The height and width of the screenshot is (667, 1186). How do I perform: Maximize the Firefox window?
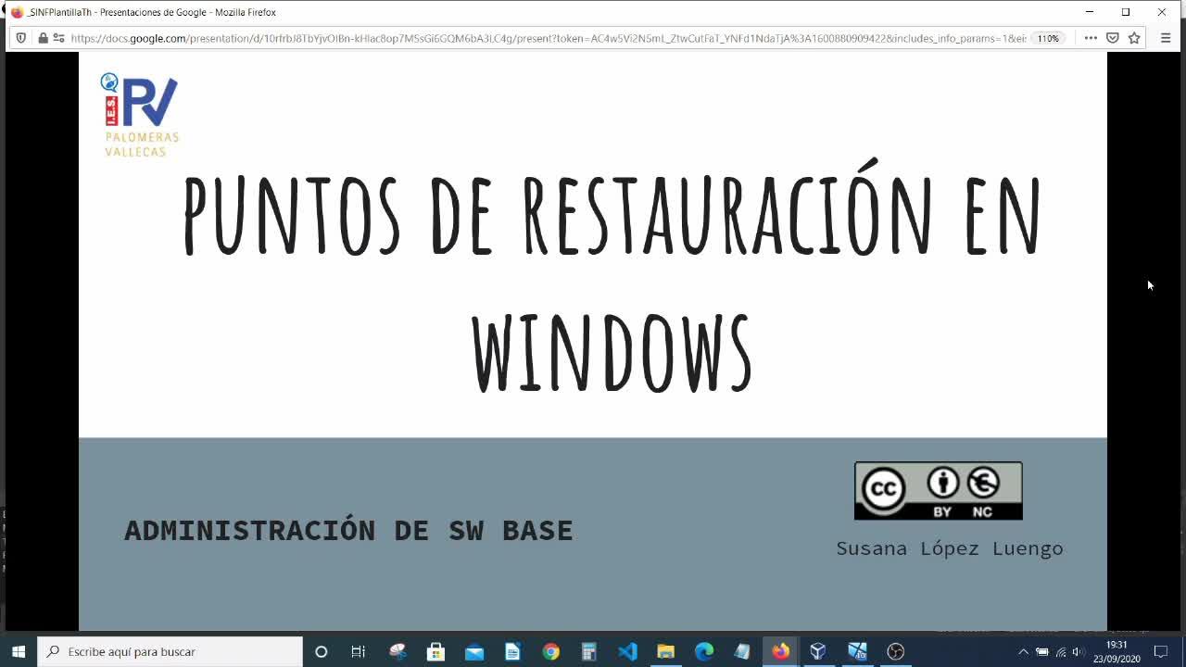1126,12
